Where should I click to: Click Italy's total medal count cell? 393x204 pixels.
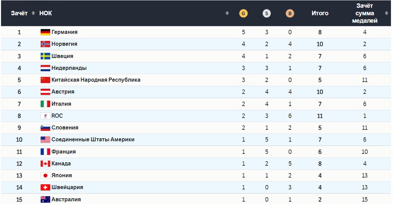point(320,104)
